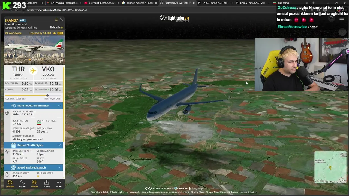Click the Tracked by 14,188 viewers icon
The width and height of the screenshot is (349, 196).
pyautogui.click(x=54, y=33)
